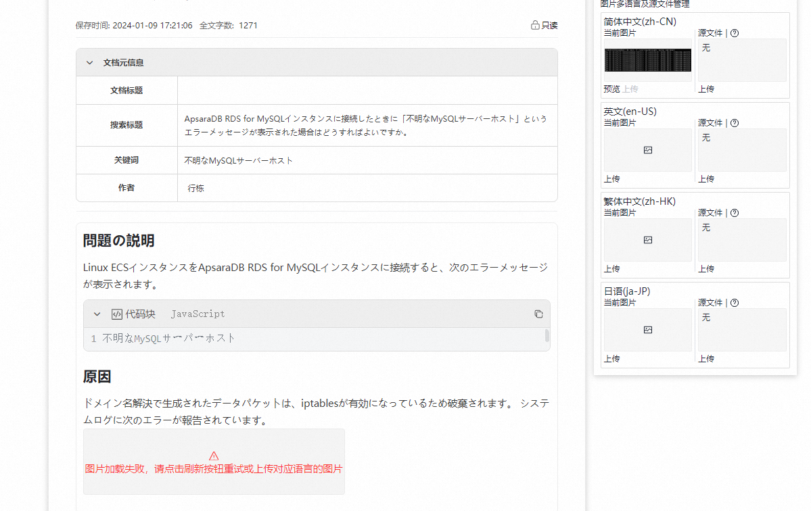Click the image placeholder icon for 繁体中文(zh-HK)
Image resolution: width=811 pixels, height=511 pixels.
[x=647, y=239]
